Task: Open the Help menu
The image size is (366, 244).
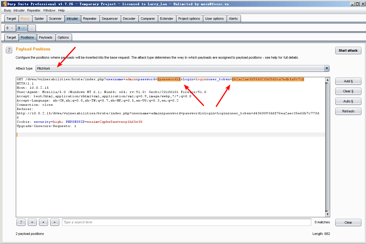Action: pos(61,10)
